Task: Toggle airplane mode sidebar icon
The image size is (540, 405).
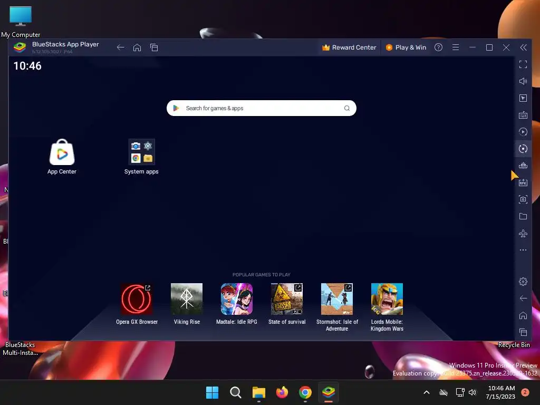Action: pos(523,233)
